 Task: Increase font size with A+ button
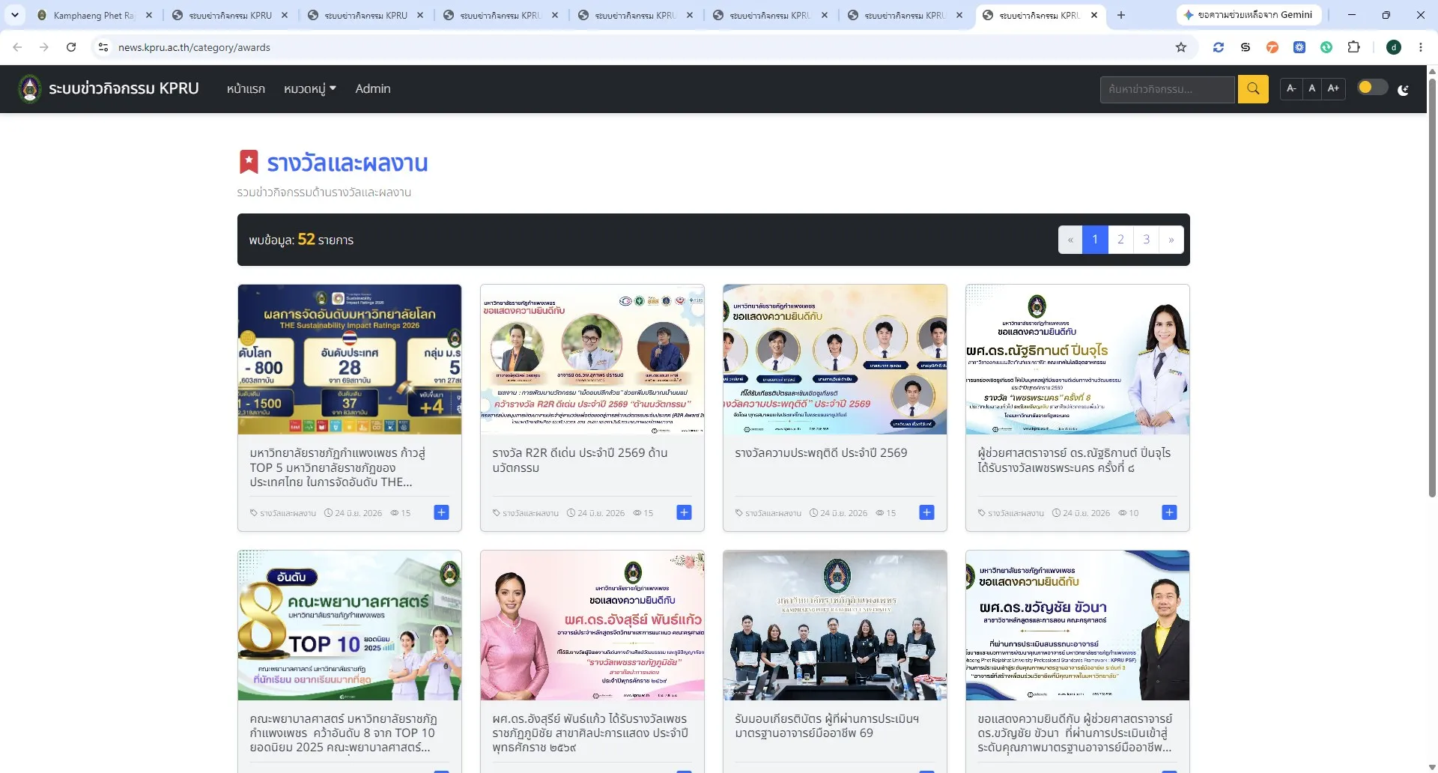[x=1334, y=88]
